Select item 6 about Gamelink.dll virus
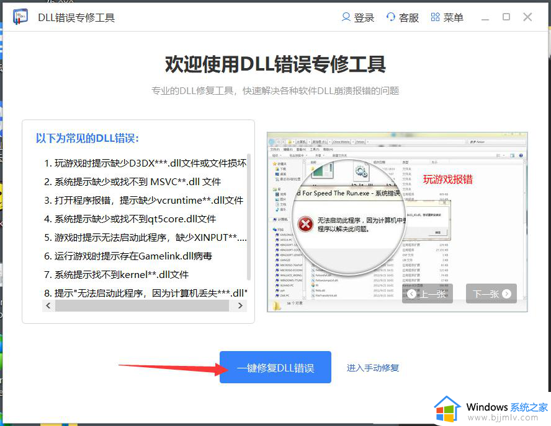This screenshot has width=551, height=426. point(128,256)
